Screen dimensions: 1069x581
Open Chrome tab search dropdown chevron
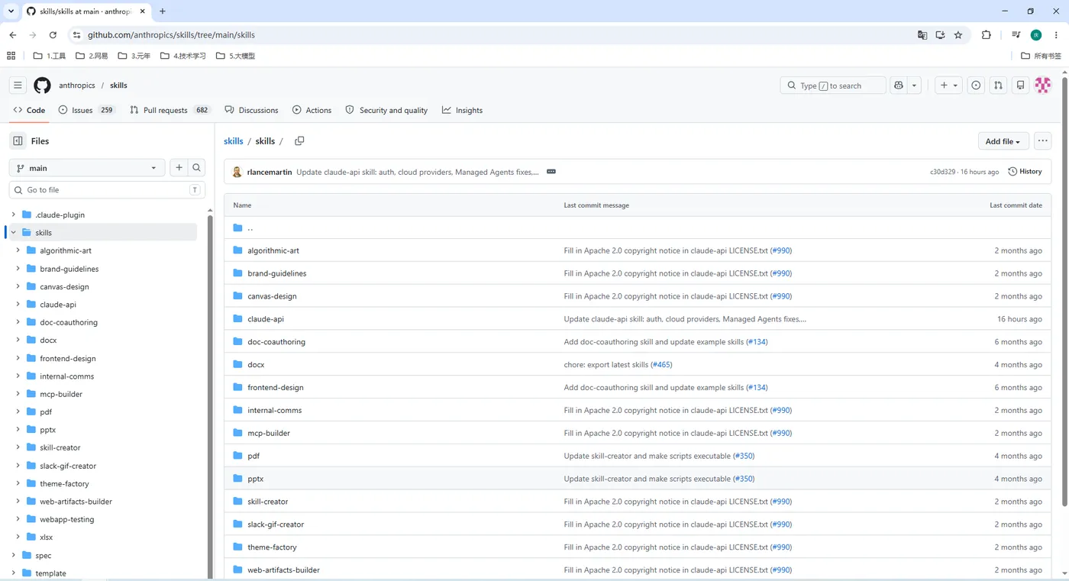(11, 11)
